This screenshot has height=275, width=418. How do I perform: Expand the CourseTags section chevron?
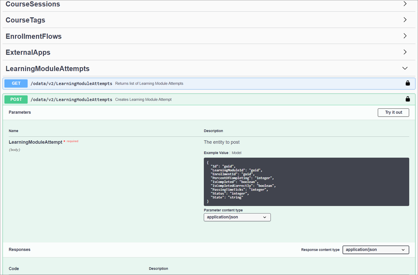coord(405,20)
